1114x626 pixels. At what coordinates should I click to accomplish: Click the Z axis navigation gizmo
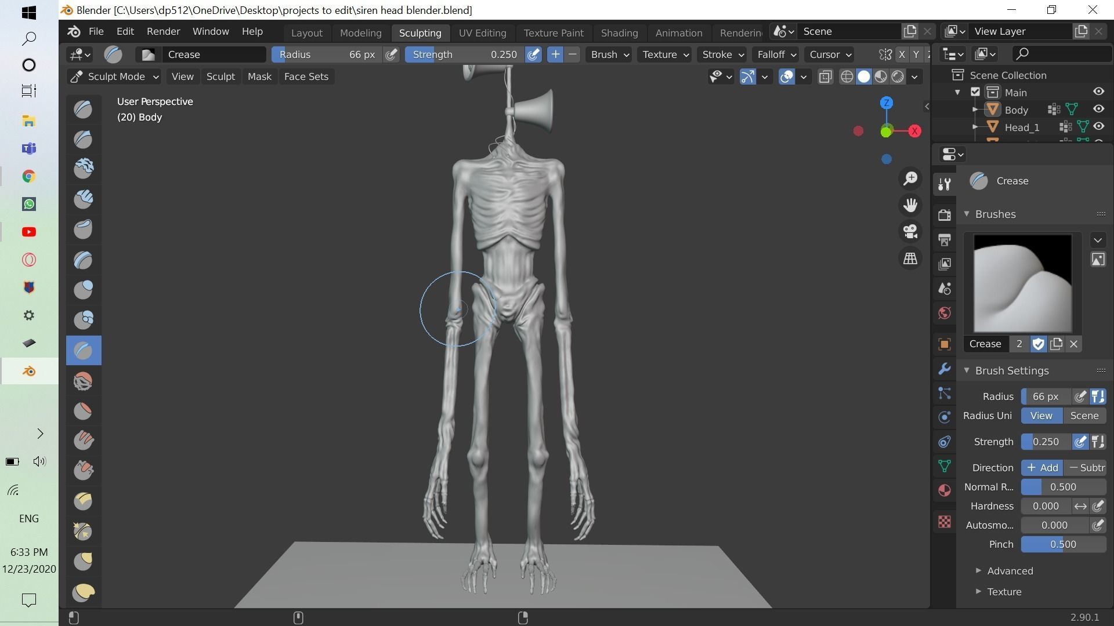coord(886,103)
